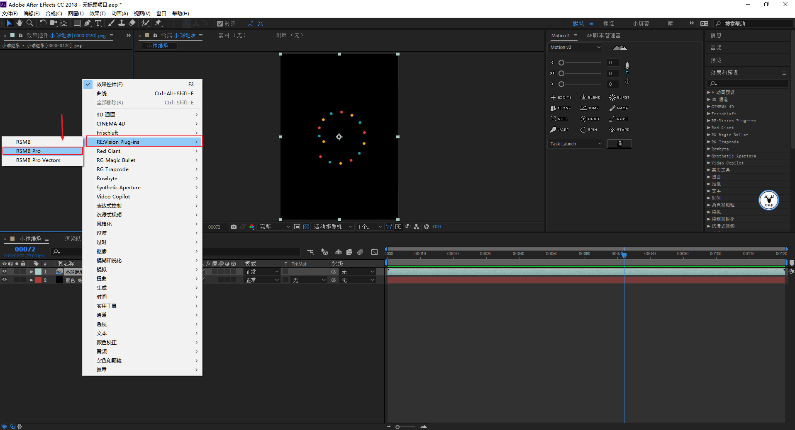Select the Brush tool
Viewport: 795px width, 430px height.
point(112,23)
